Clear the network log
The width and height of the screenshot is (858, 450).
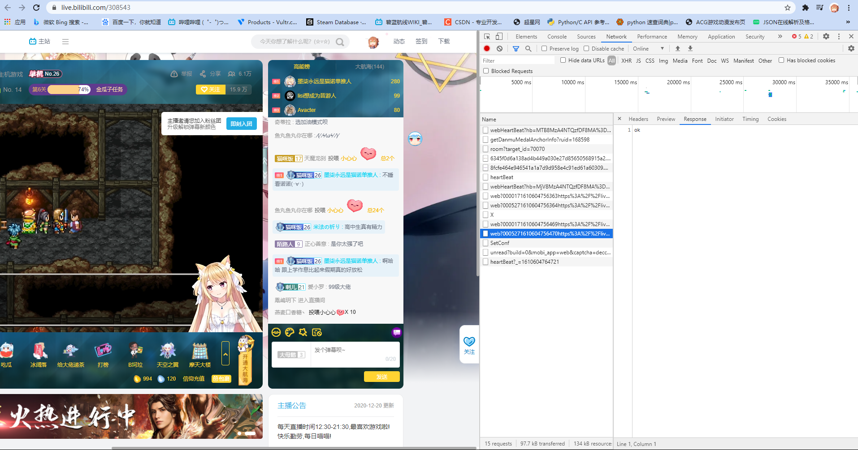(x=499, y=48)
